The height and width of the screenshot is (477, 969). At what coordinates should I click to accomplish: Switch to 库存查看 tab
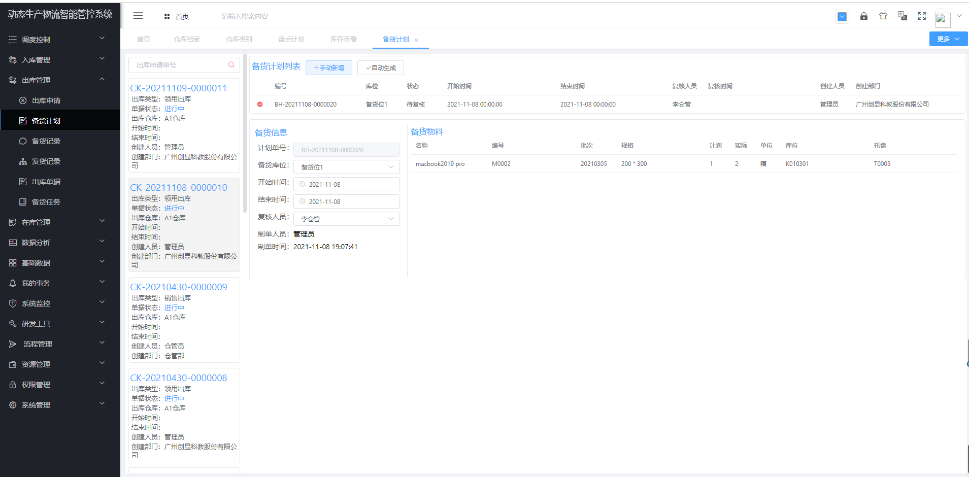[344, 39]
